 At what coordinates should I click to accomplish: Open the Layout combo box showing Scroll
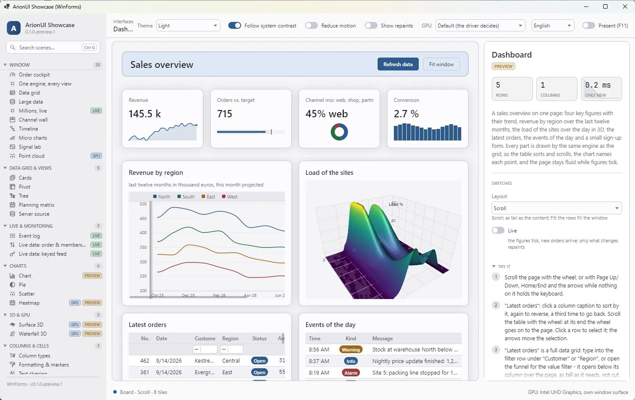(557, 208)
